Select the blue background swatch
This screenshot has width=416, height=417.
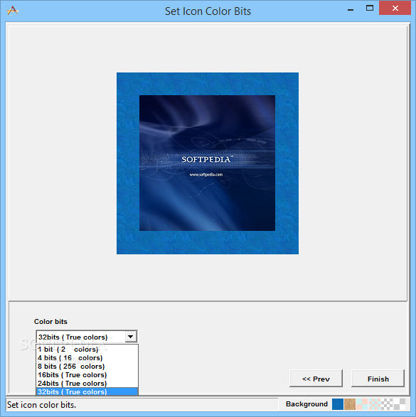338,404
